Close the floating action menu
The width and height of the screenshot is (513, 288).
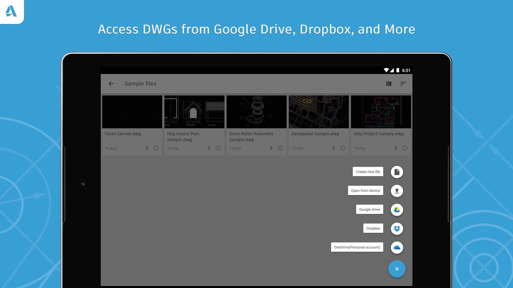pyautogui.click(x=397, y=269)
